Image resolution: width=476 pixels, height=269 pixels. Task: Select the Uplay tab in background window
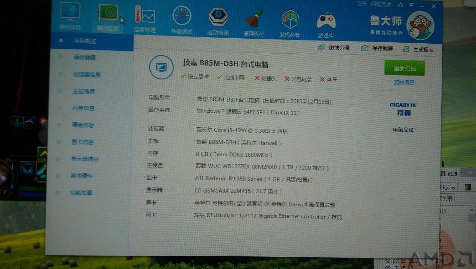coord(448,187)
